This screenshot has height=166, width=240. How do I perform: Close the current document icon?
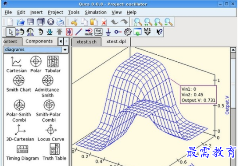click(x=50, y=22)
